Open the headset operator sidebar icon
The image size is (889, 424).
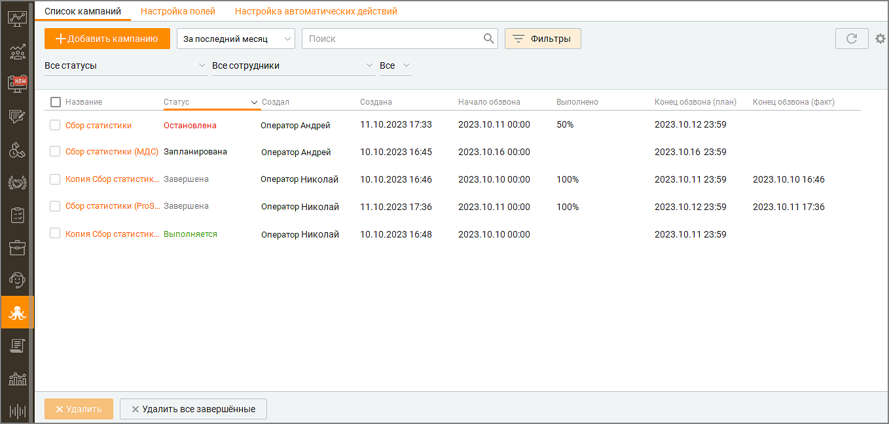17,281
